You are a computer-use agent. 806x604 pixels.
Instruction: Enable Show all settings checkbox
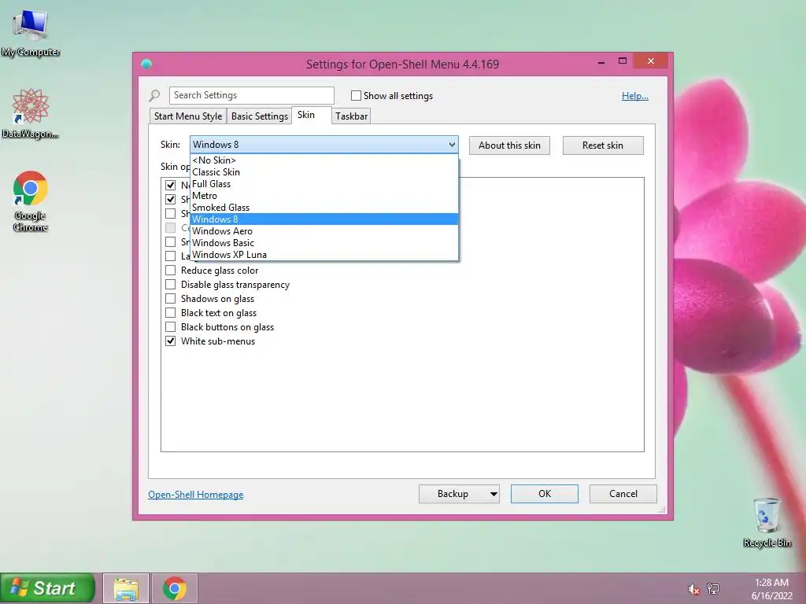pos(356,95)
